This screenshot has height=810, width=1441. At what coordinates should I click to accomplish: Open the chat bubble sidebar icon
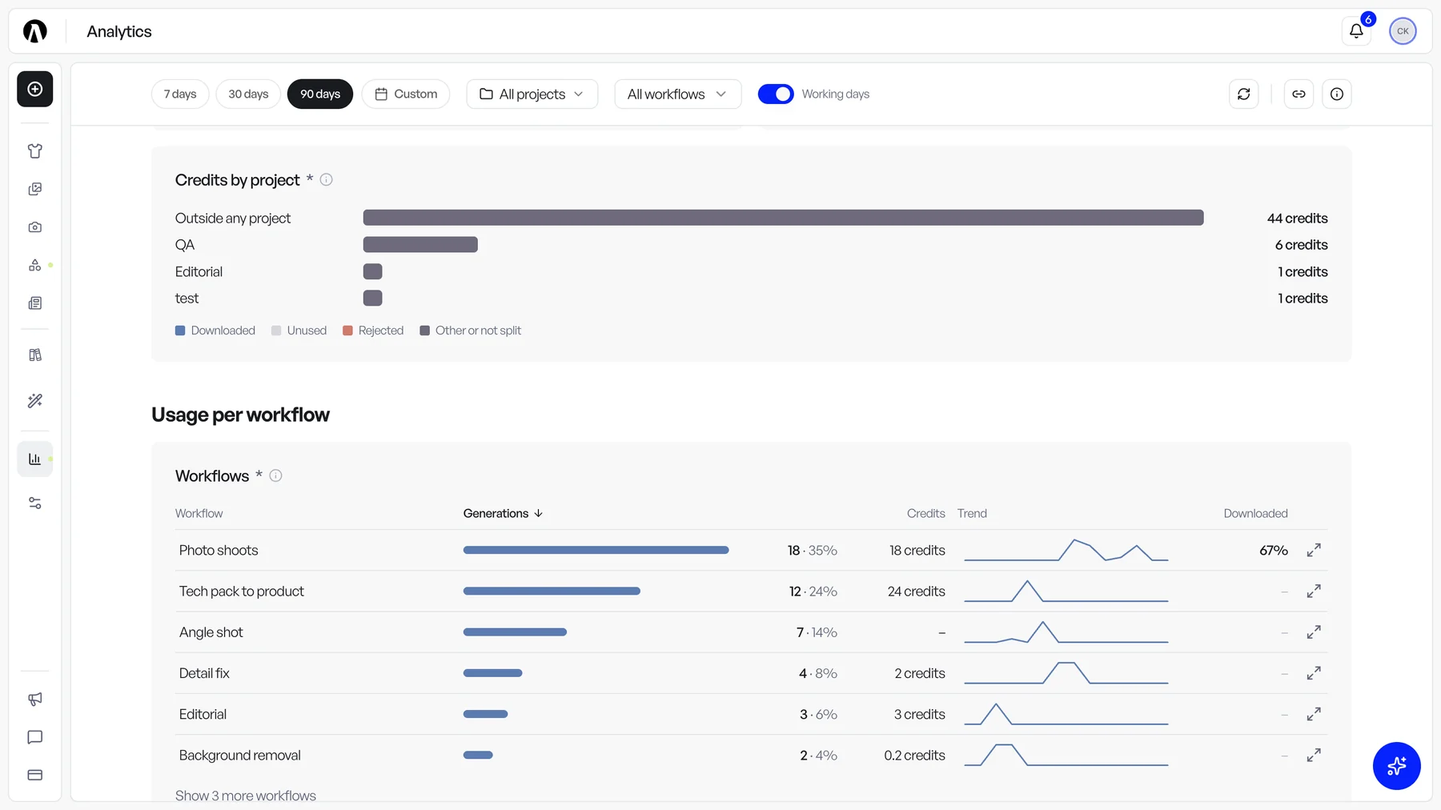pyautogui.click(x=35, y=737)
